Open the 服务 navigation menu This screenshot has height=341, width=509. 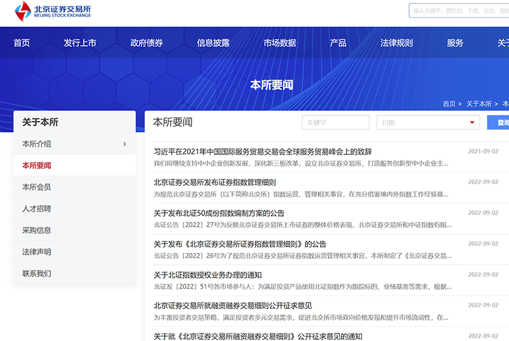click(455, 43)
